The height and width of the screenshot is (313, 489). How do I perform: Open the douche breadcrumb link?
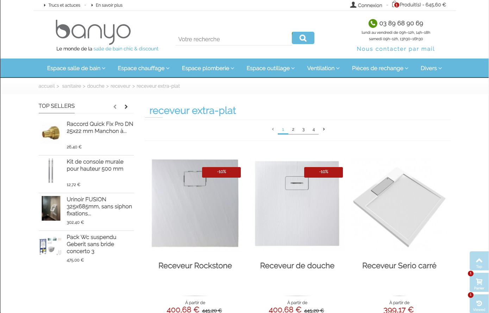click(x=96, y=86)
